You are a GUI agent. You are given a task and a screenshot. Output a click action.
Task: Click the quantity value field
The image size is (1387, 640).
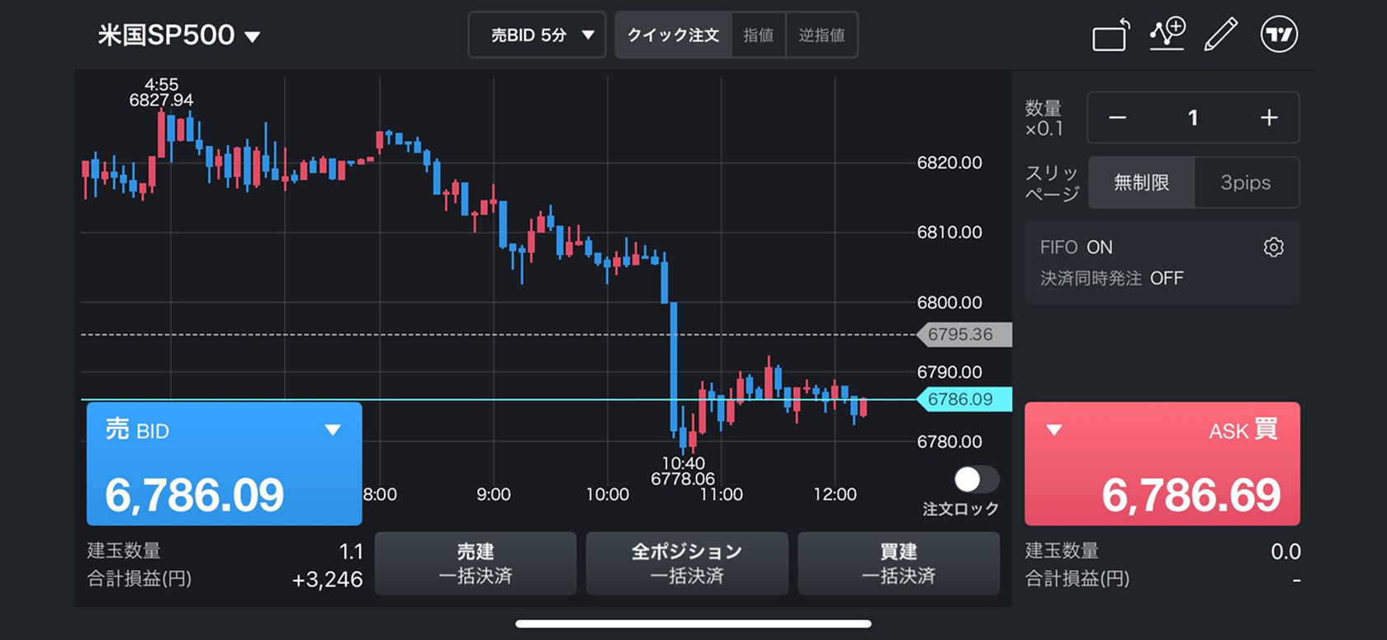(x=1192, y=118)
